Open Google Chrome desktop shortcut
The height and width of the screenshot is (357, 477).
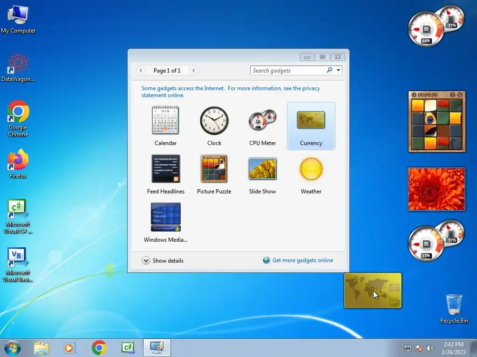(x=18, y=119)
